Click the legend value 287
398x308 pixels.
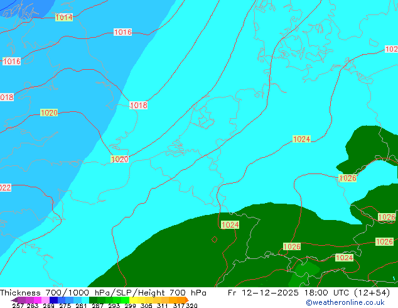[x=97, y=305]
